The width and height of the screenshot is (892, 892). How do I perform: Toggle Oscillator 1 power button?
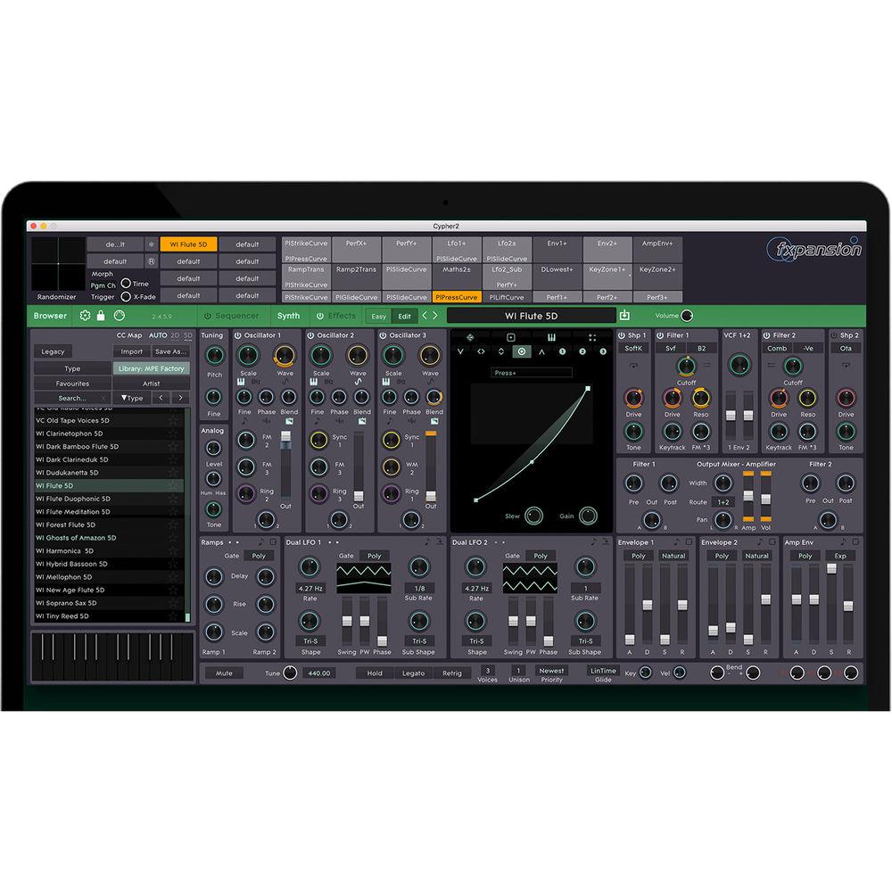238,335
